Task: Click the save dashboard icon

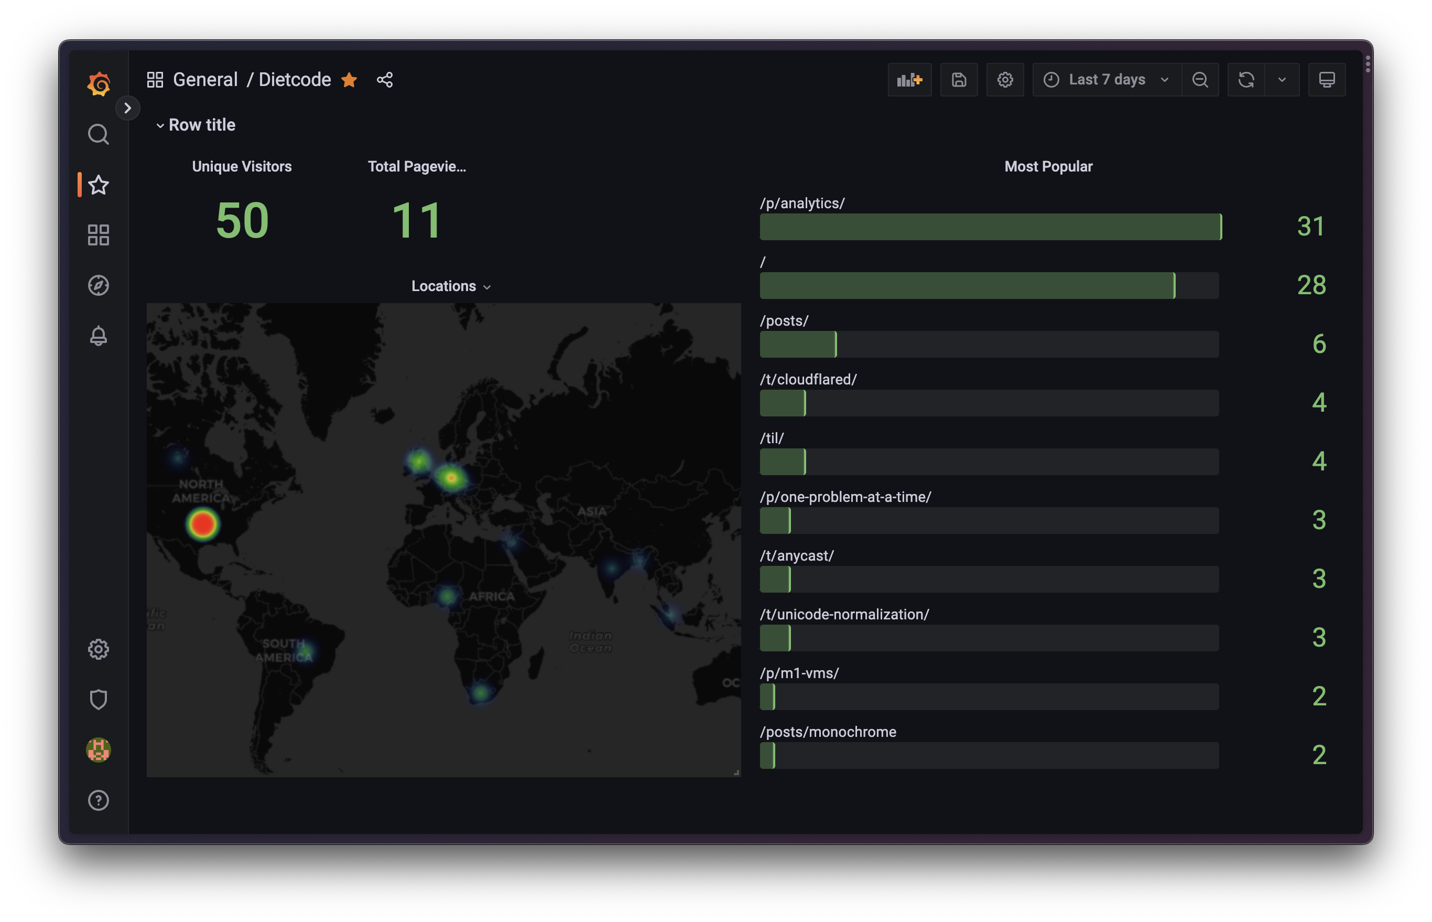Action: tap(958, 79)
